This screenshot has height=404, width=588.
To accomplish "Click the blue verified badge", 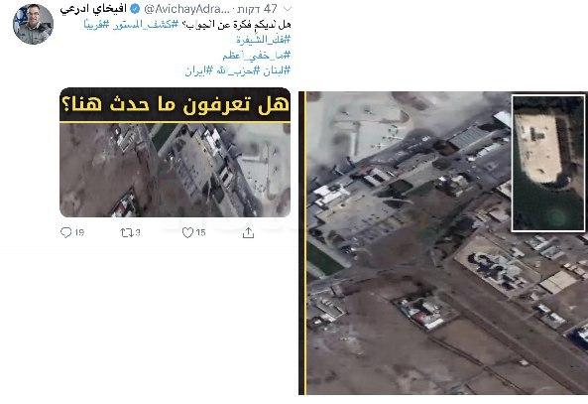I will (135, 8).
